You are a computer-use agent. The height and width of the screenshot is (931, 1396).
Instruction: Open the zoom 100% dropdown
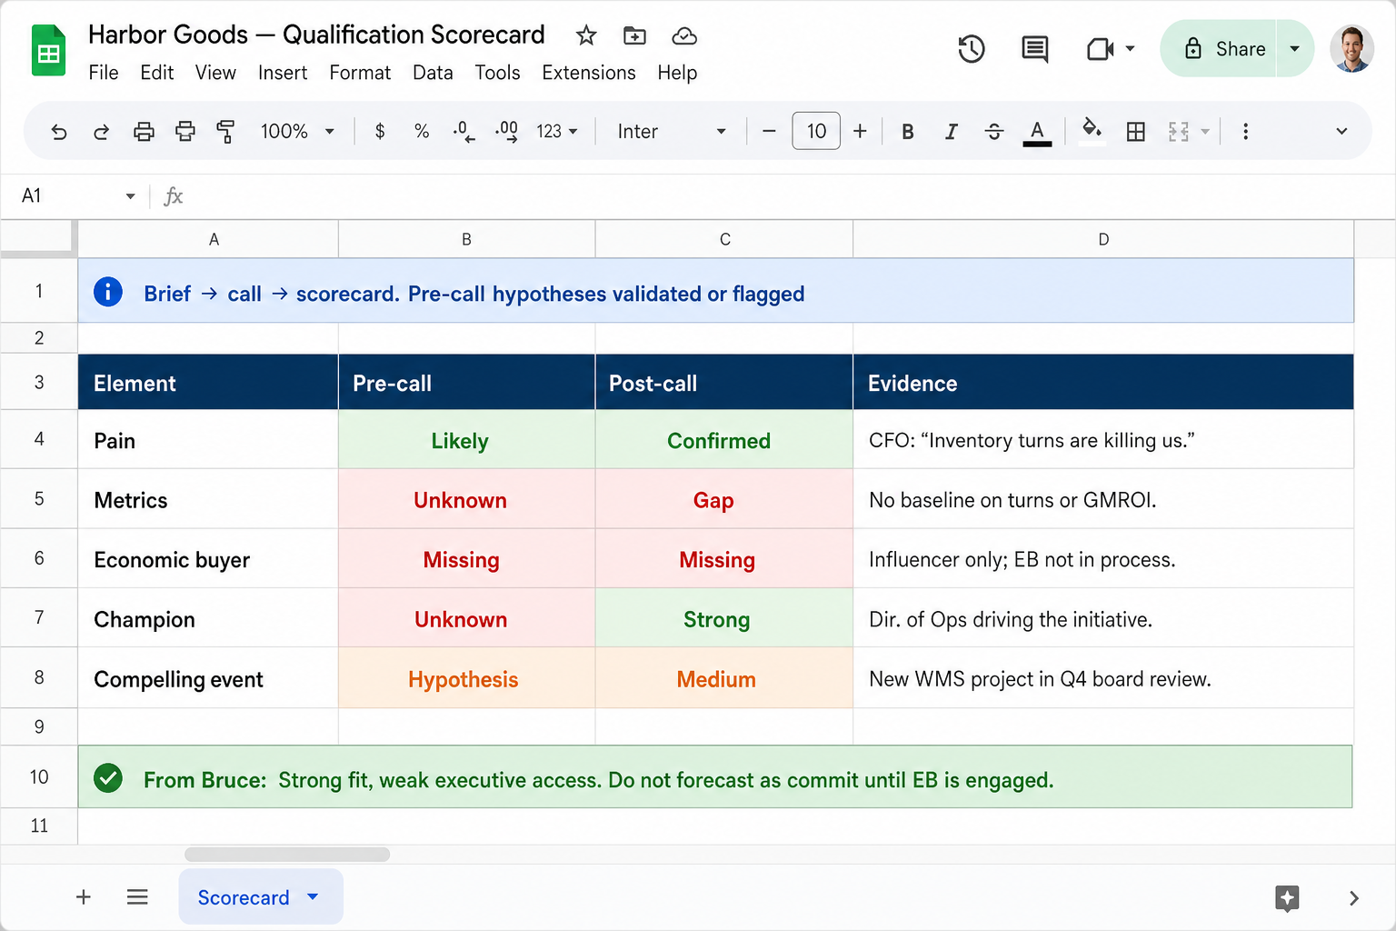(297, 132)
